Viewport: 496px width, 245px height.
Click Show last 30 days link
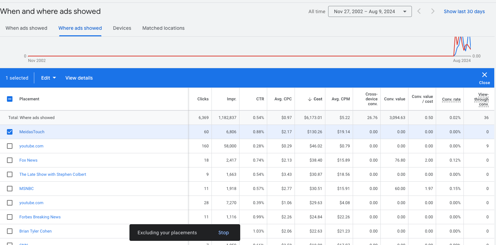(x=464, y=11)
